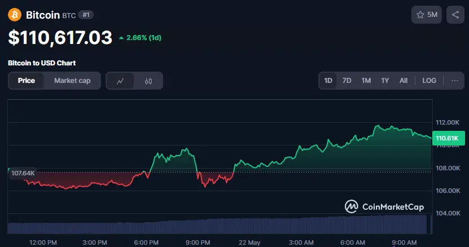Switch to candlestick chart icon
The height and width of the screenshot is (247, 469).
[148, 81]
